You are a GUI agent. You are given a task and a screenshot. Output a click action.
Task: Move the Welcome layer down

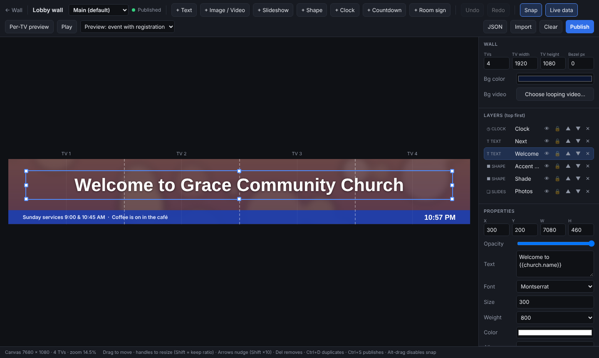pyautogui.click(x=578, y=154)
